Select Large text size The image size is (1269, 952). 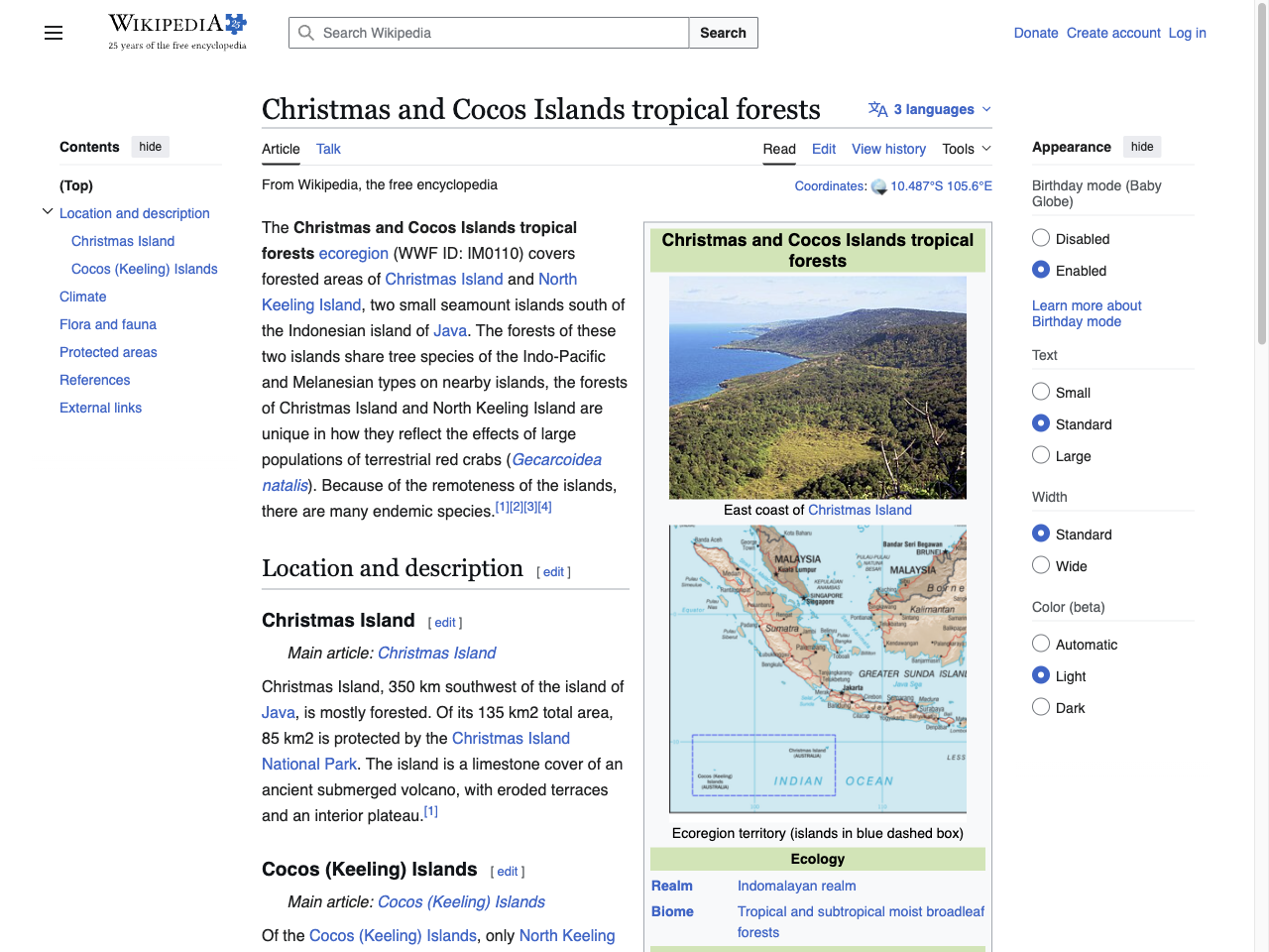point(1041,454)
